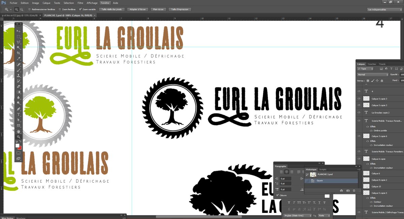
Task: Delete current state trash icon in Historique
Action: pyautogui.click(x=354, y=191)
